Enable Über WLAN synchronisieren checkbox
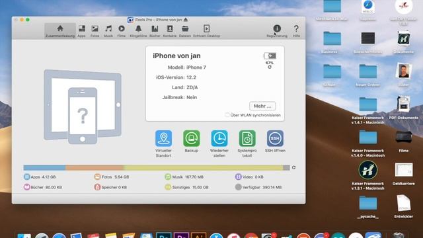 [x=227, y=115]
